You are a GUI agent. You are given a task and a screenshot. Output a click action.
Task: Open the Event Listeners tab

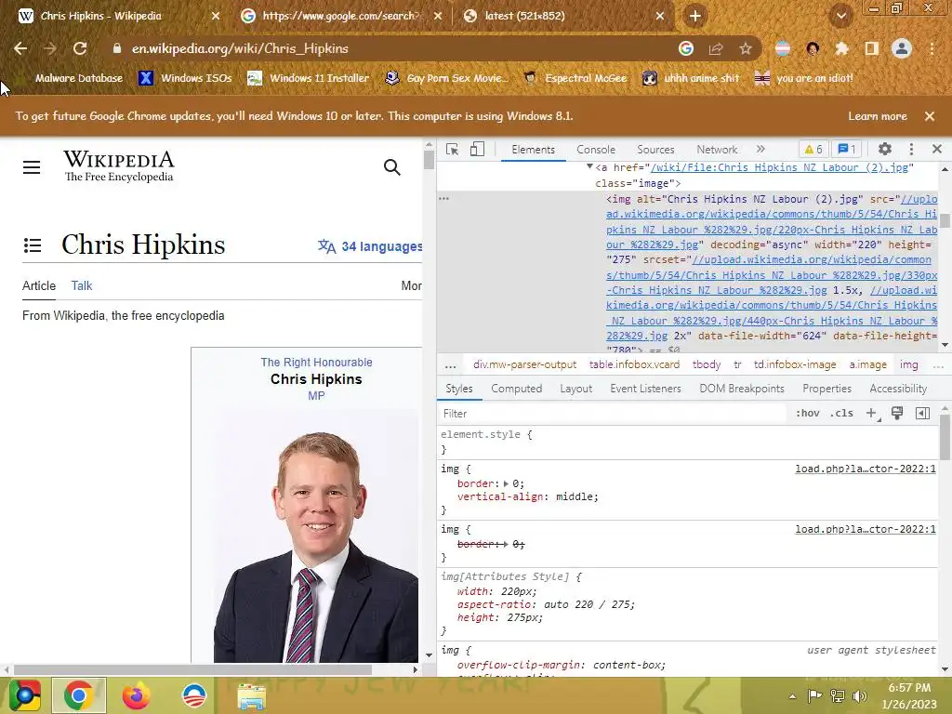coord(645,389)
